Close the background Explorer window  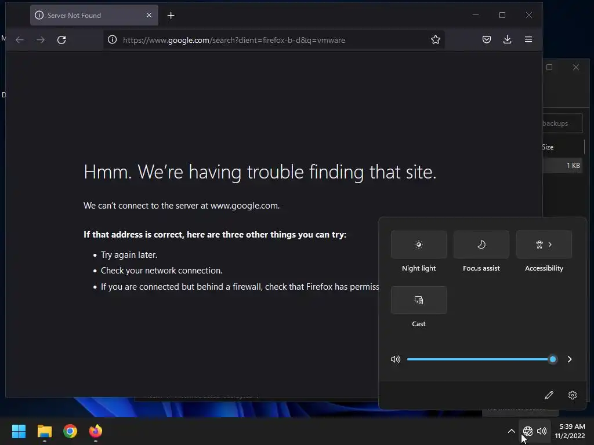pyautogui.click(x=576, y=67)
